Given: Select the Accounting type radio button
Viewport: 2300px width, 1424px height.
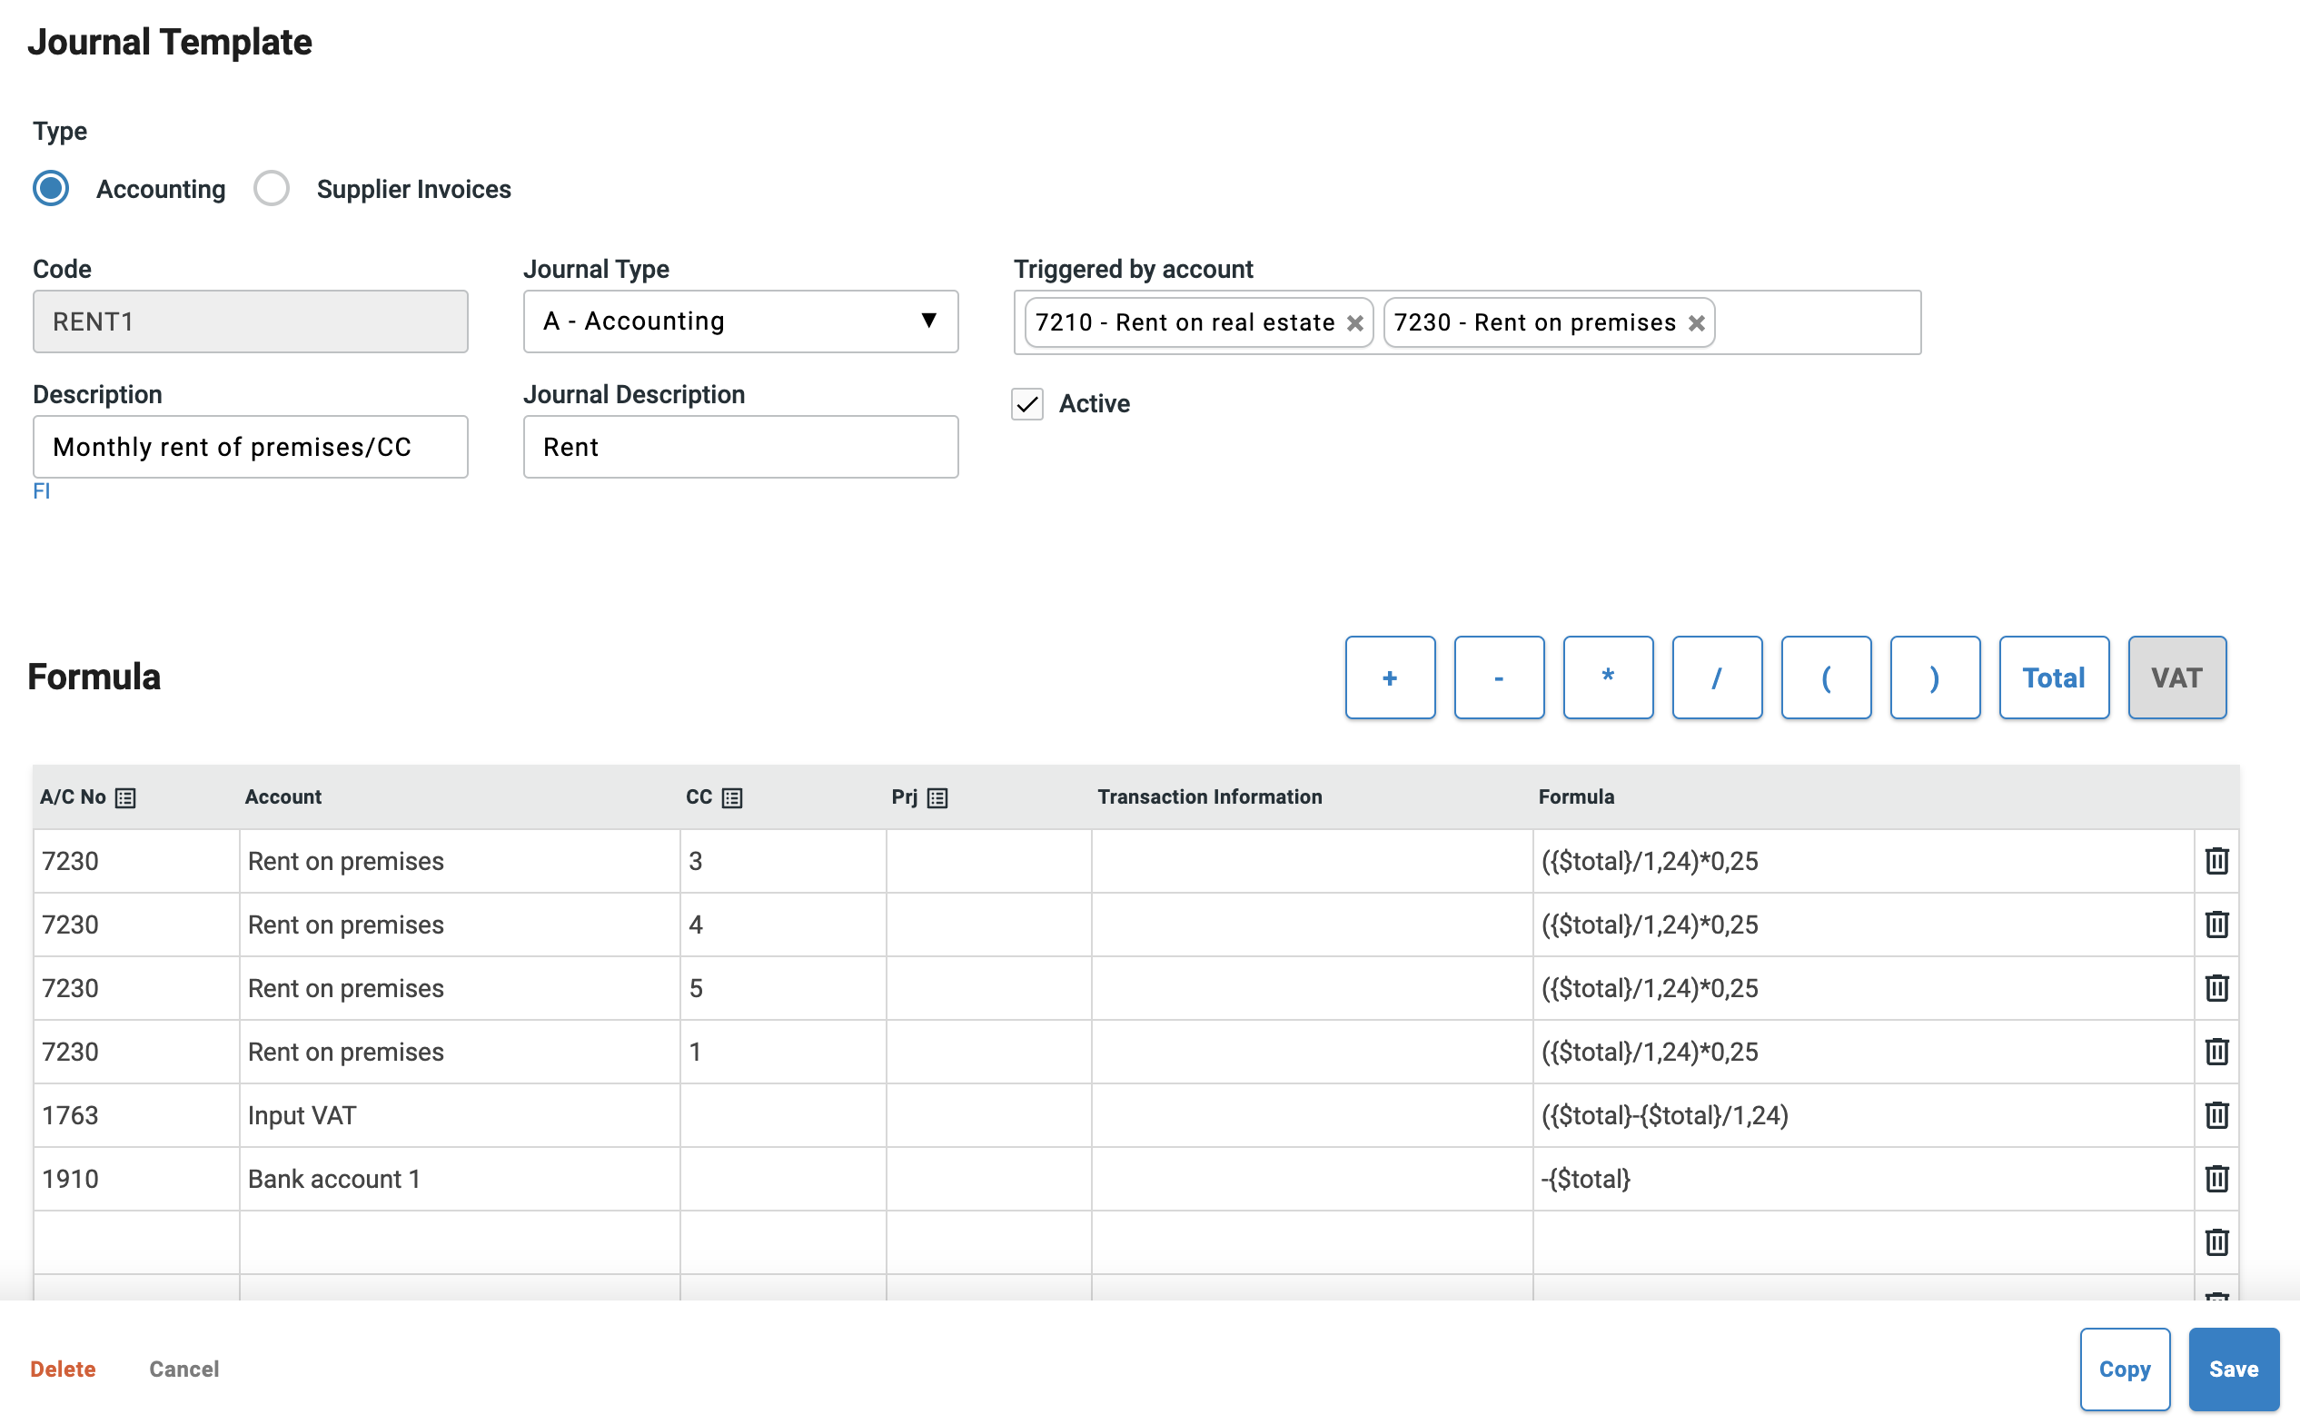Looking at the screenshot, I should click(51, 188).
